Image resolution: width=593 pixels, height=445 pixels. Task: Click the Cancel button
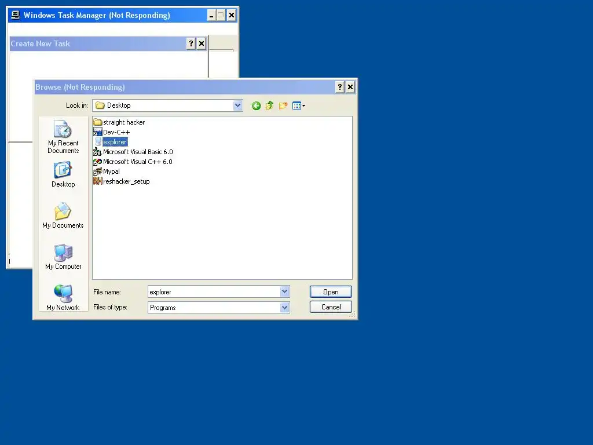pyautogui.click(x=331, y=307)
